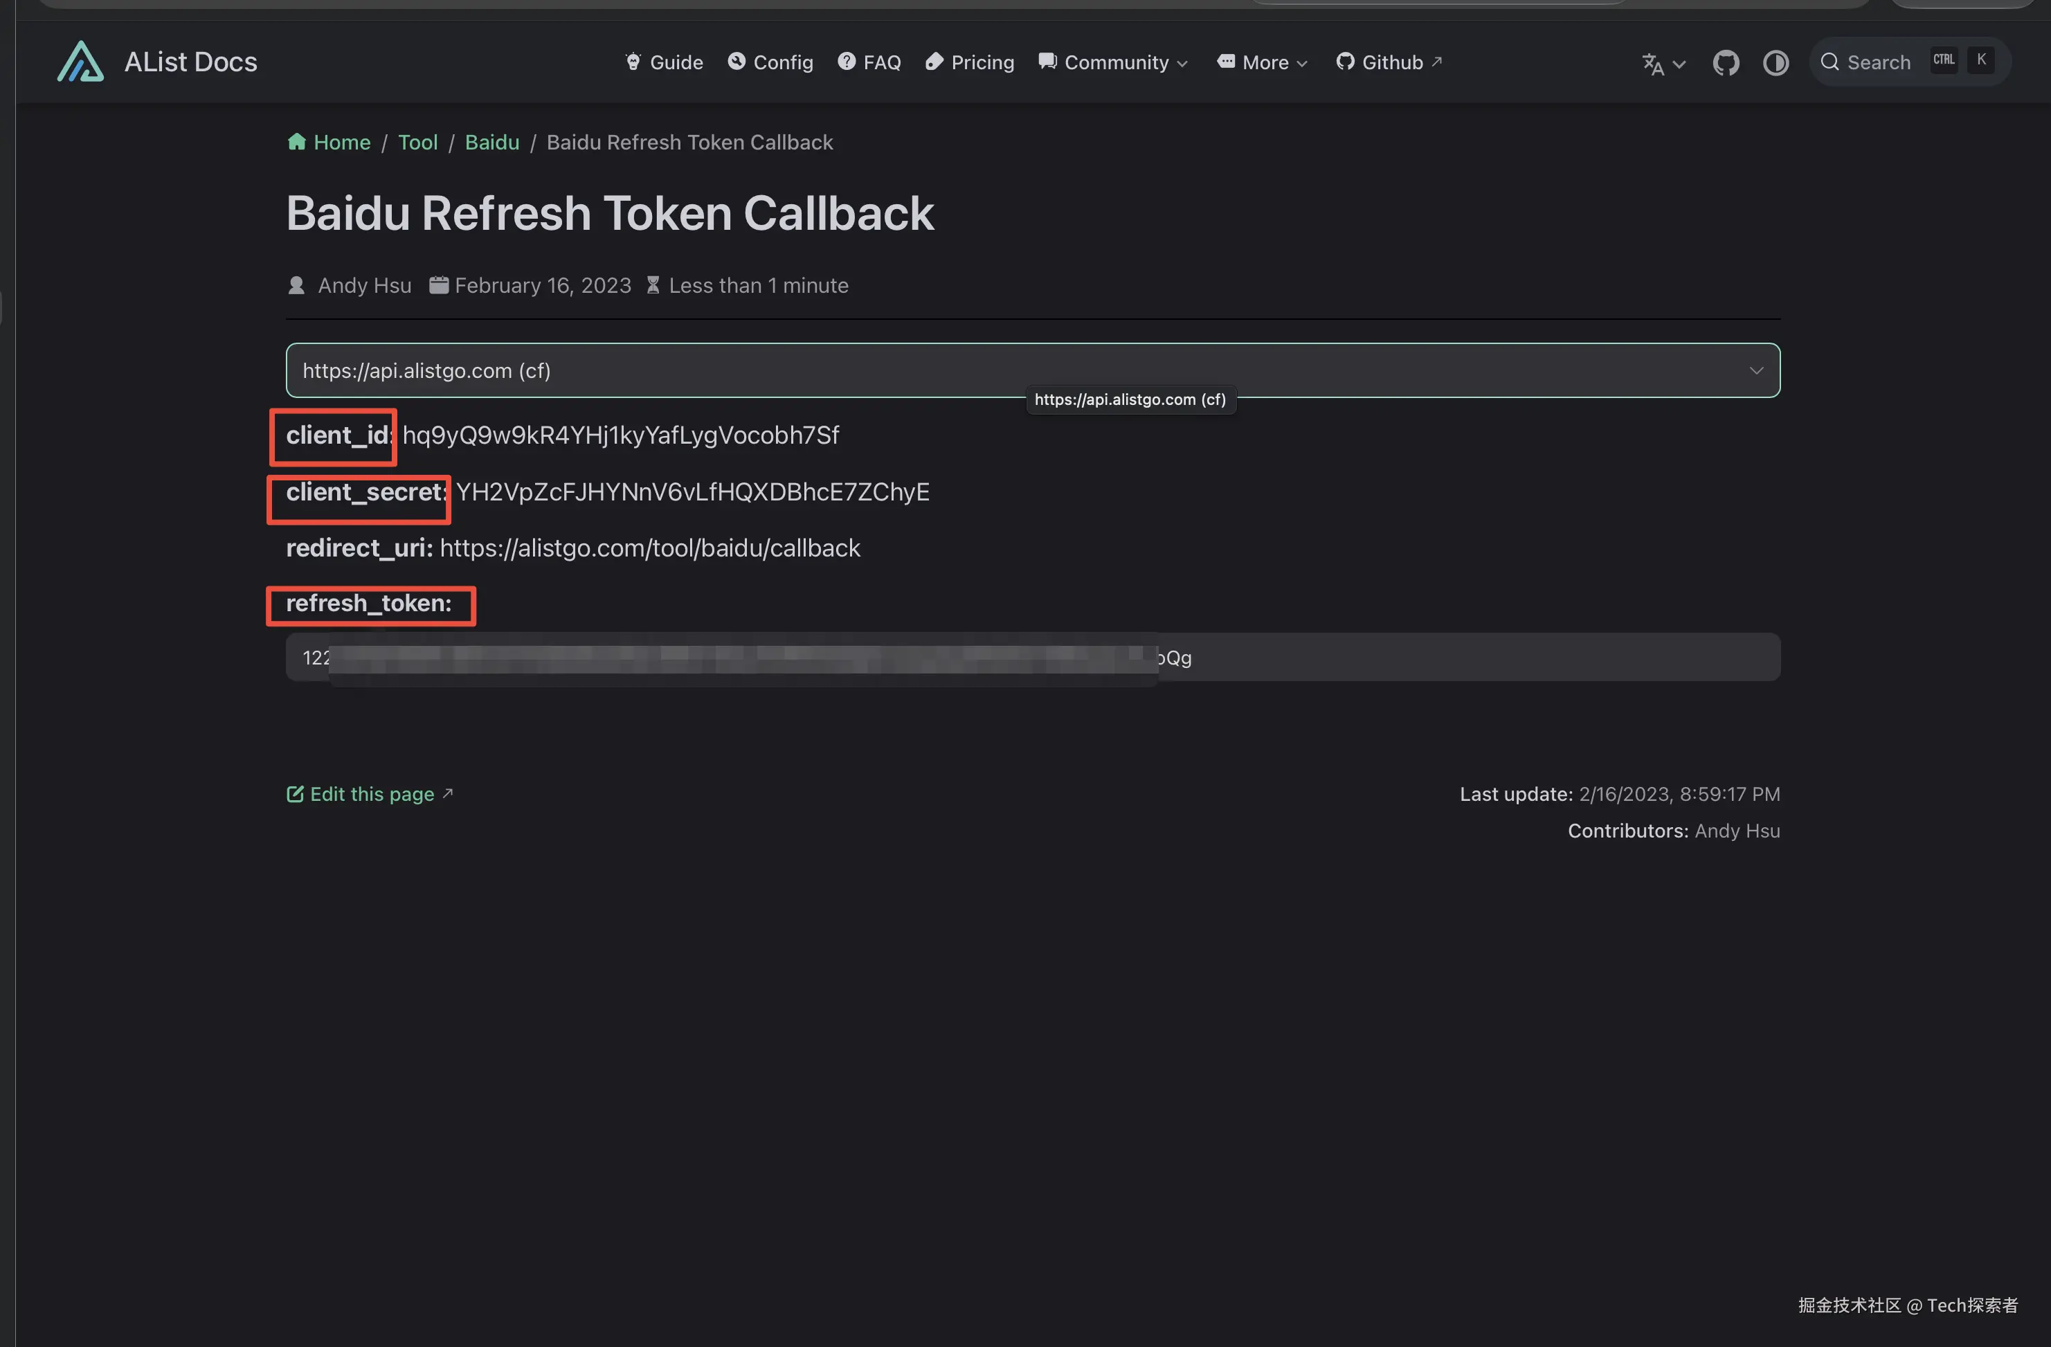
Task: Click the Baidu breadcrumb link
Action: [x=492, y=142]
